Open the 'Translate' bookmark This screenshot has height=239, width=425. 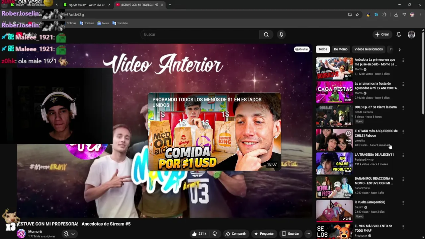(120, 23)
